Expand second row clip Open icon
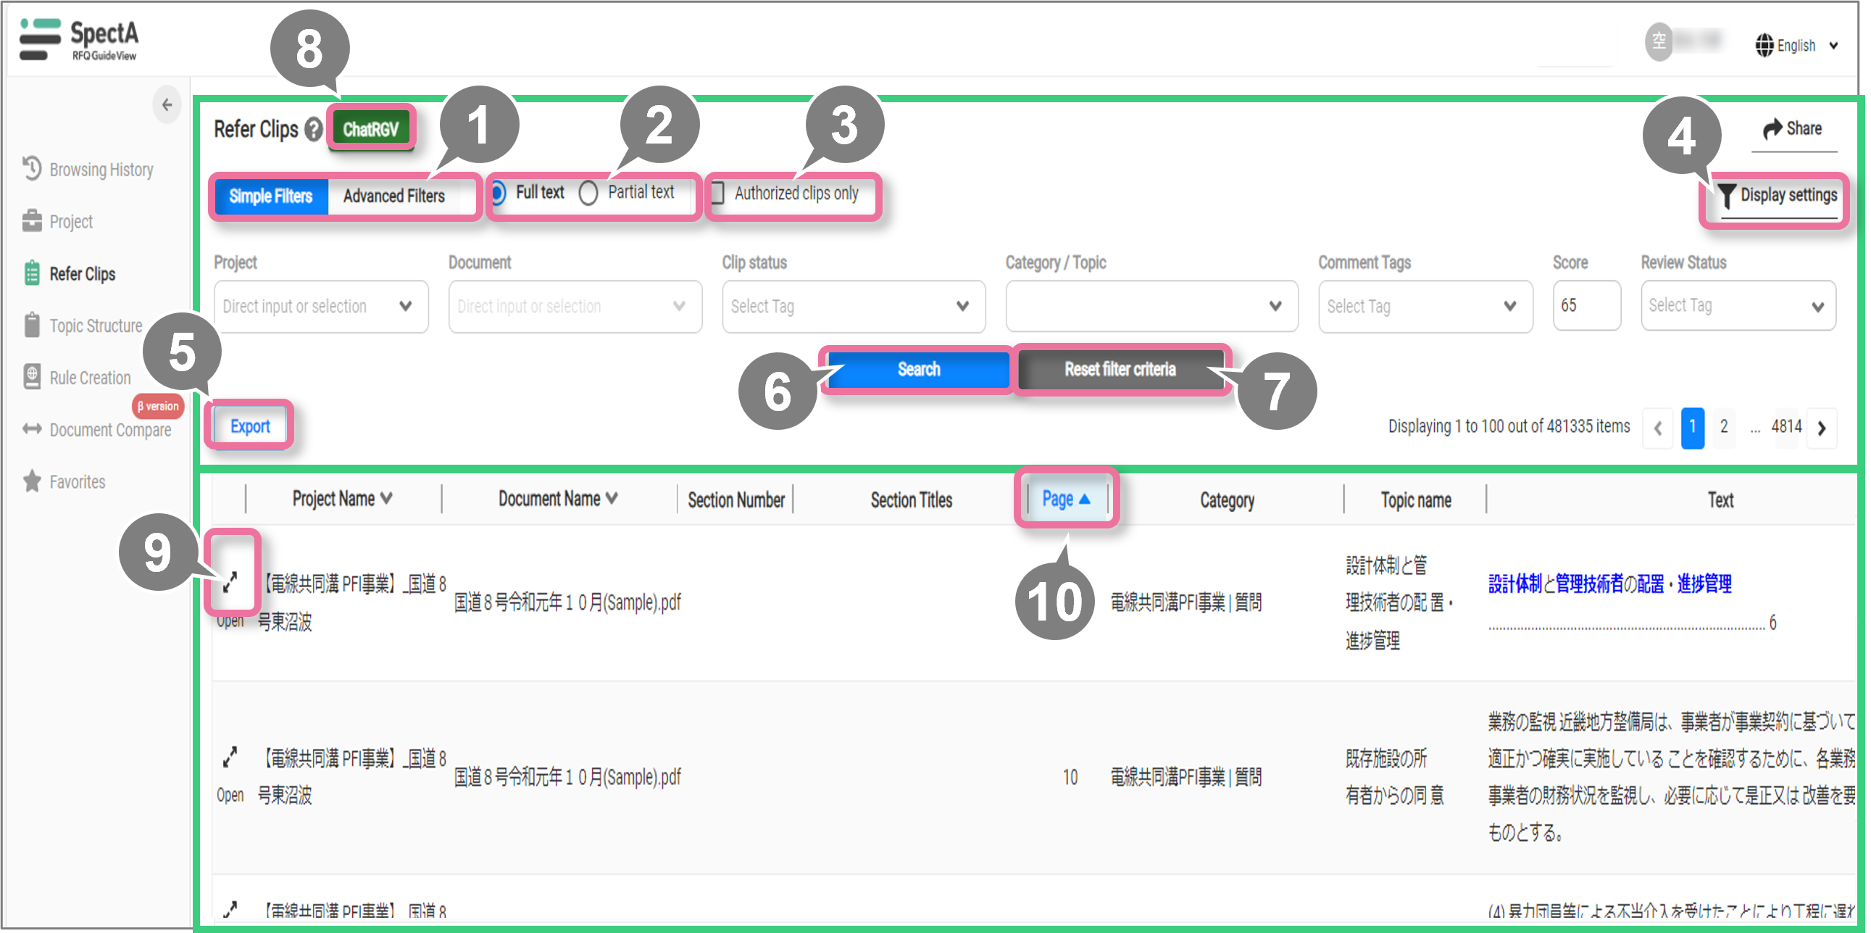Viewport: 1871px width, 933px height. point(230,758)
